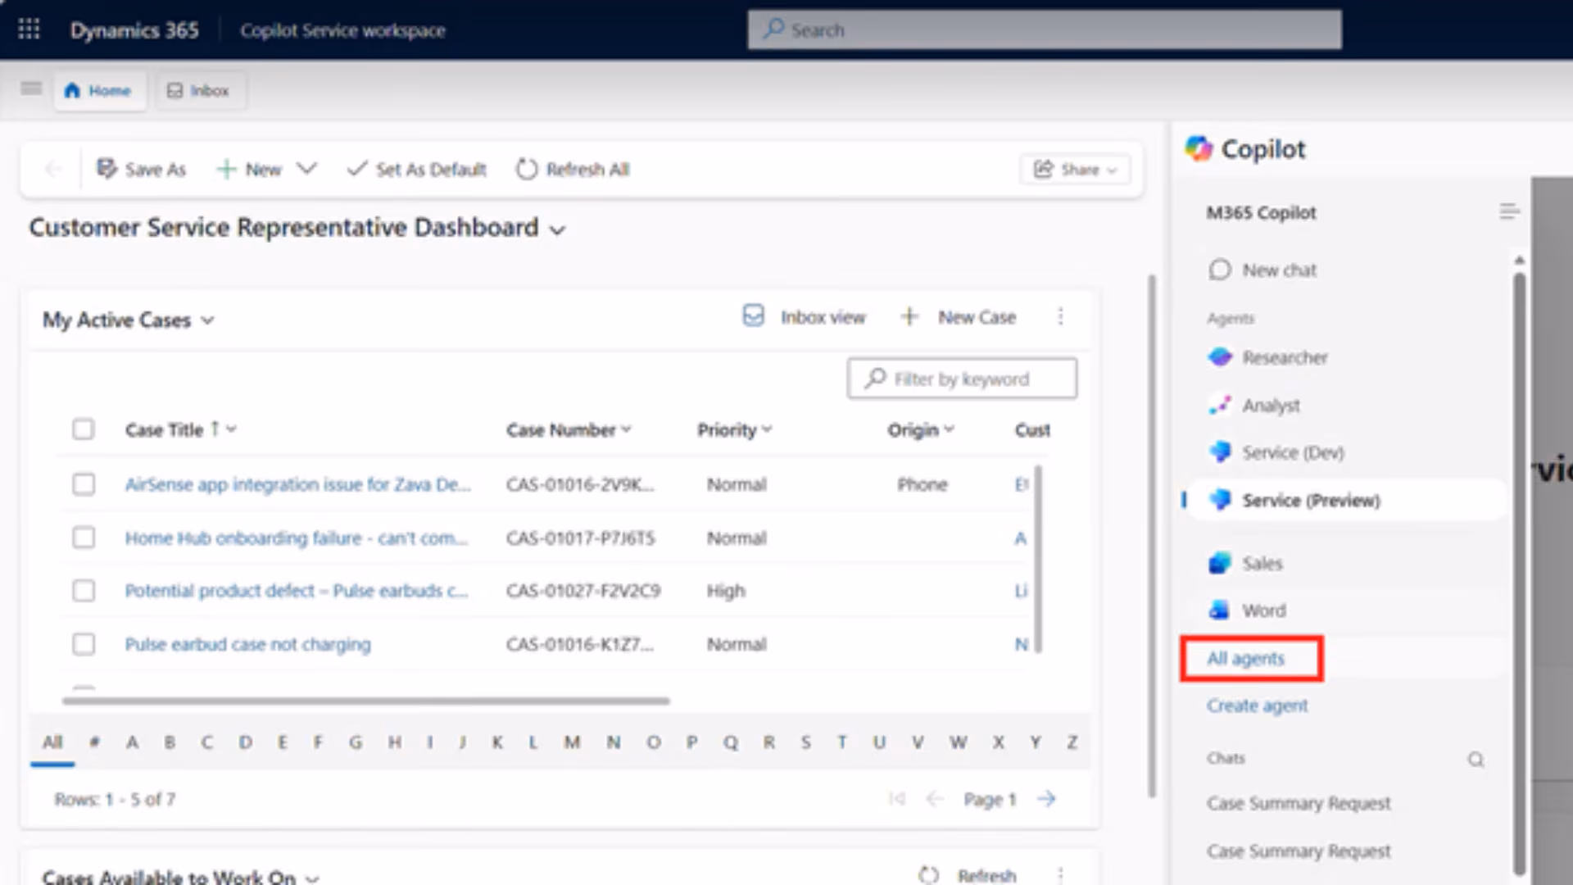Click the Filter by keyword field
The width and height of the screenshot is (1573, 885).
962,379
